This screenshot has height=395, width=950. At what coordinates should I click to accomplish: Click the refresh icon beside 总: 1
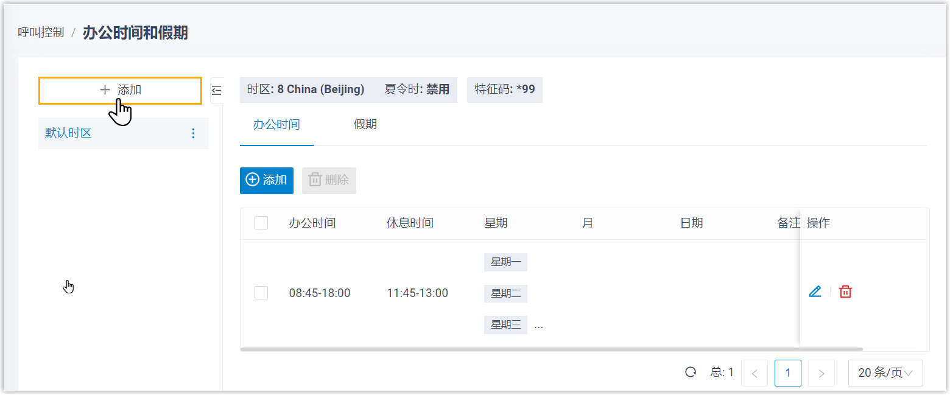pyautogui.click(x=691, y=372)
